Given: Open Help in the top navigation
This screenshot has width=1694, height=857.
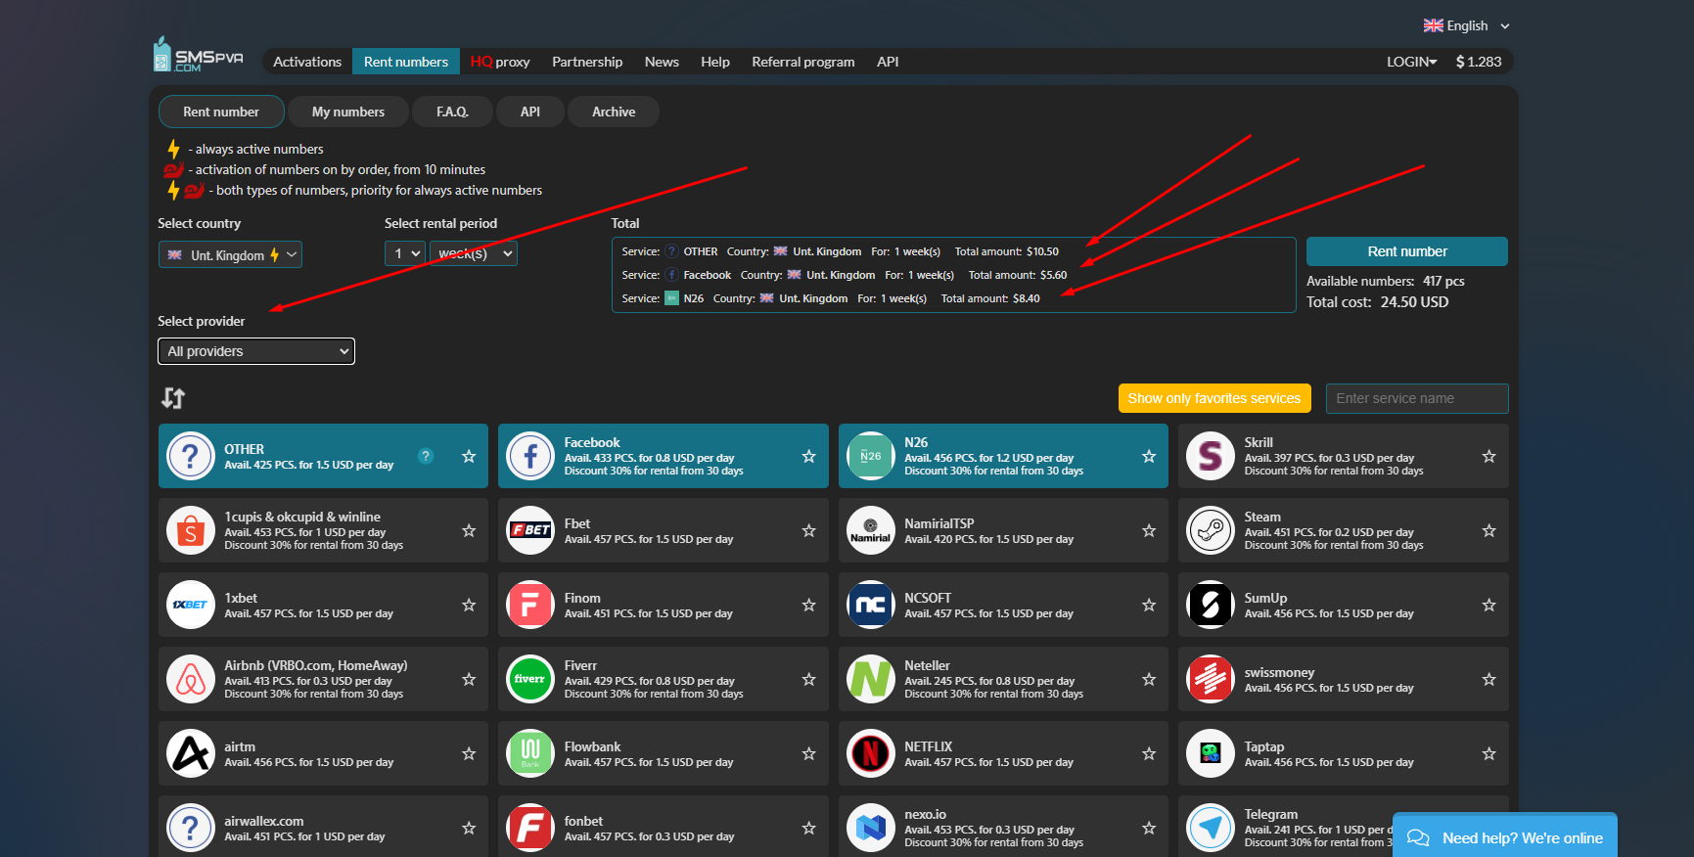Looking at the screenshot, I should tap(715, 62).
